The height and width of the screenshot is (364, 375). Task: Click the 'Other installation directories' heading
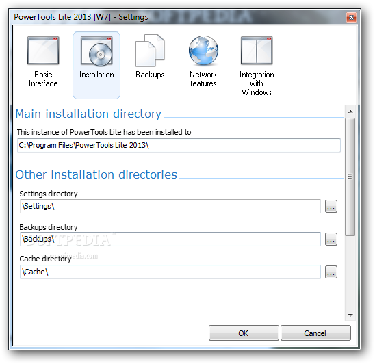click(96, 174)
